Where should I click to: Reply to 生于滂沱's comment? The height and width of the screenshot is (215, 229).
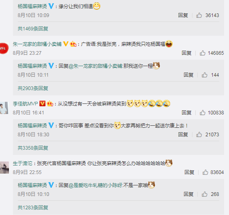(x=189, y=172)
